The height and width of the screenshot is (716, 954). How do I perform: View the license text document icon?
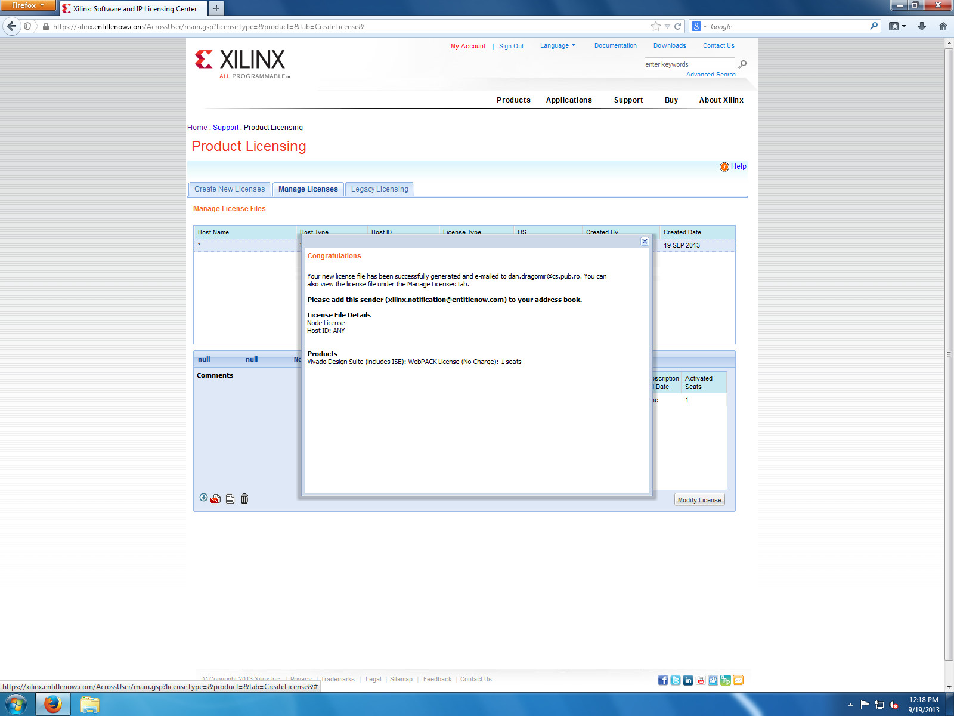230,499
